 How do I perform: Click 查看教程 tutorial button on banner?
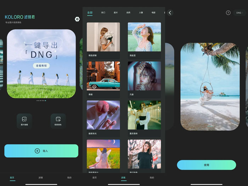[x=41, y=66]
